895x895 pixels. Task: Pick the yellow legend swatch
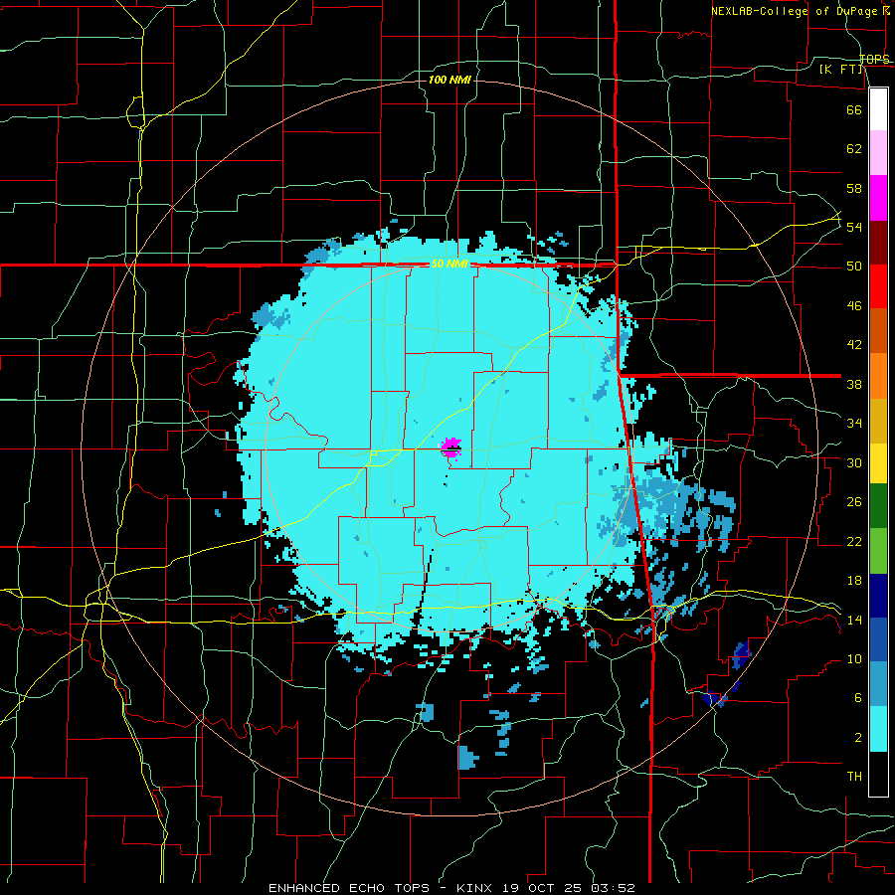click(x=878, y=463)
